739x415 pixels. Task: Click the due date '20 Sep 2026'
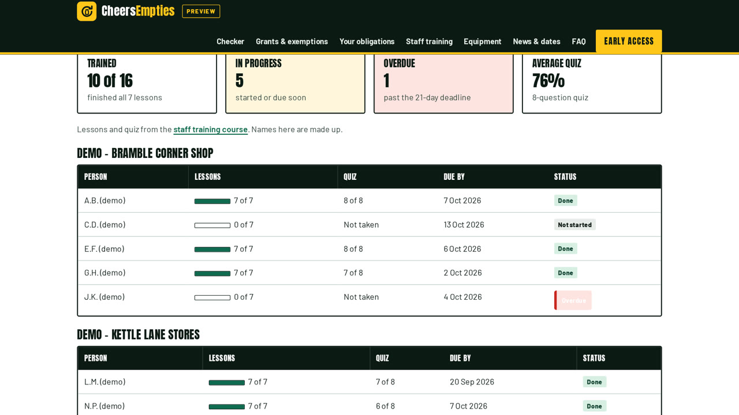pyautogui.click(x=472, y=382)
